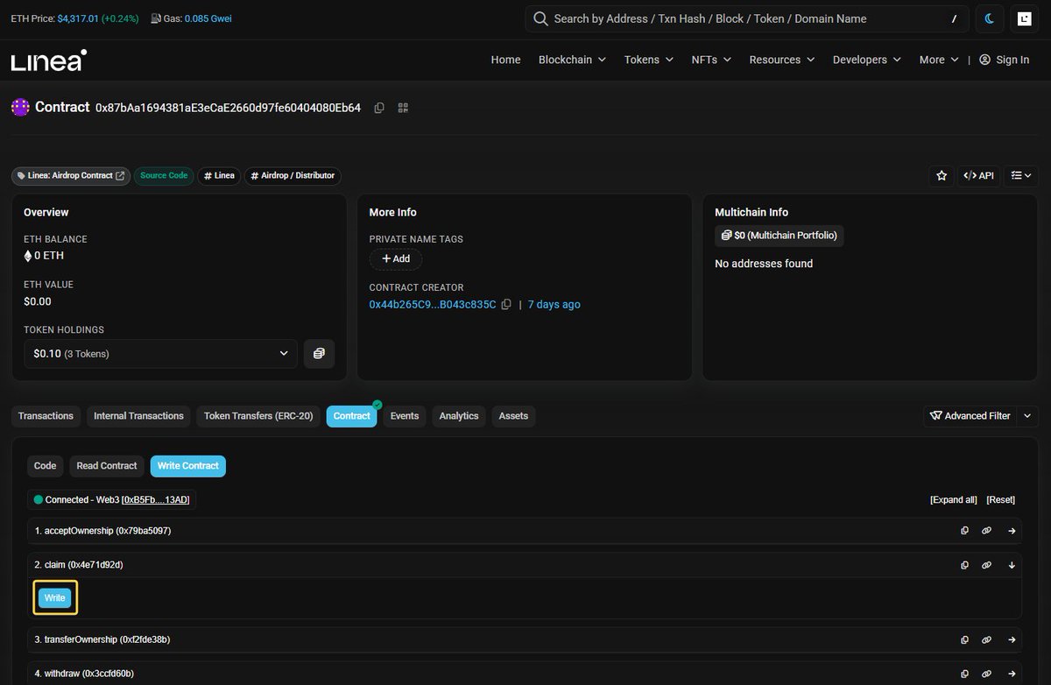The width and height of the screenshot is (1051, 685).
Task: Show the contract address QR code
Action: (x=403, y=108)
